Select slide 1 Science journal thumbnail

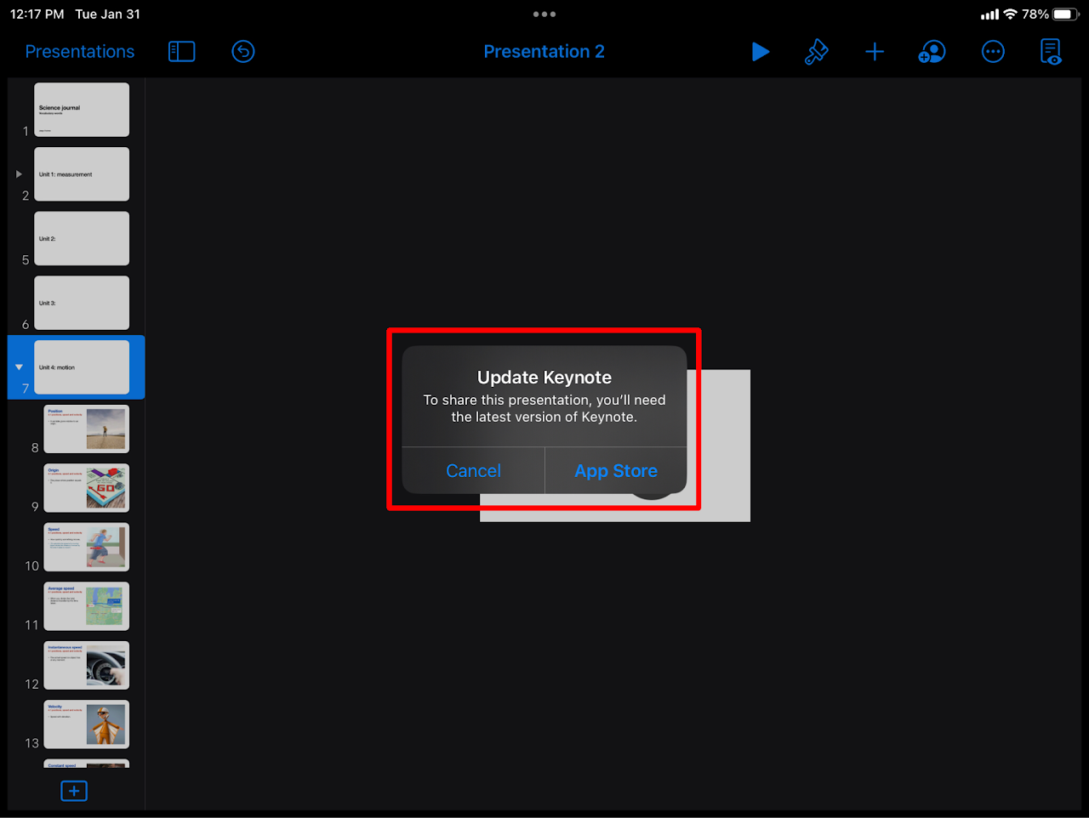[x=82, y=110]
